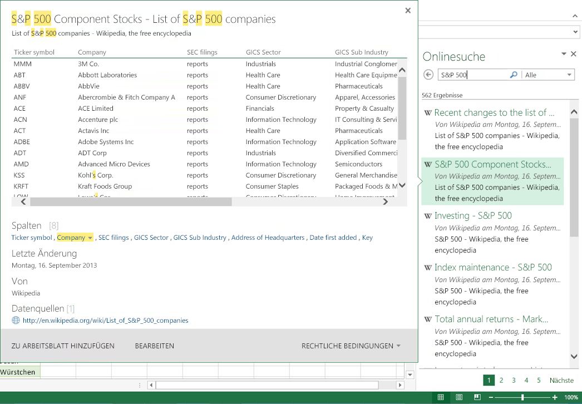The height and width of the screenshot is (404, 582).
Task: Click the Abbott Laboratories company cell
Action: 107,75
